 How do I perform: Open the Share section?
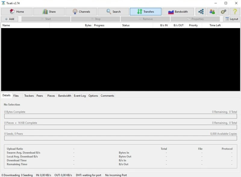point(49,12)
